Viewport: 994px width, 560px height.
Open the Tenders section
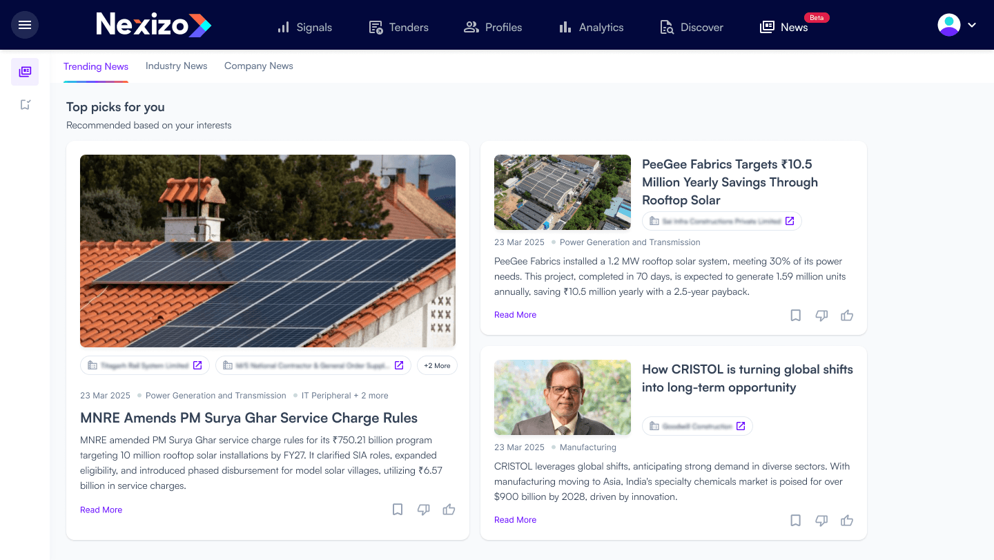coord(398,28)
